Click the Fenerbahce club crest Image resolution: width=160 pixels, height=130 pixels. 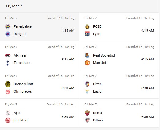pos(8,26)
